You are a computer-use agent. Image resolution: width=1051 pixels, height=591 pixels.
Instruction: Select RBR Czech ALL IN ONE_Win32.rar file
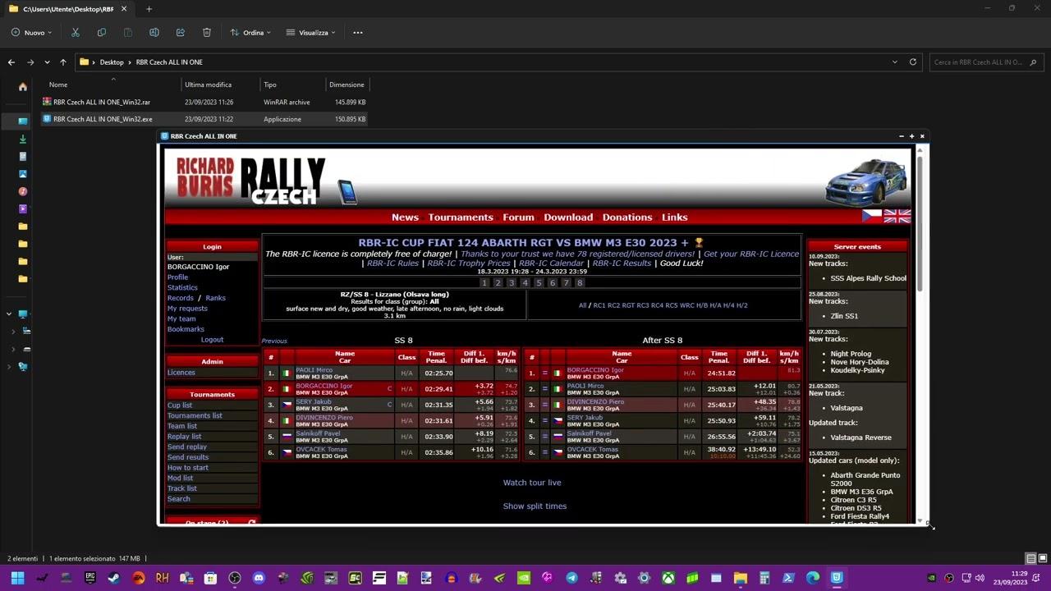[x=101, y=103]
